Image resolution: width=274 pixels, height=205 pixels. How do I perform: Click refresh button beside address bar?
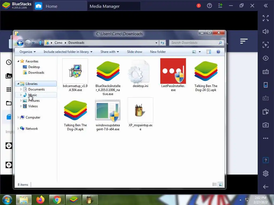(162, 43)
